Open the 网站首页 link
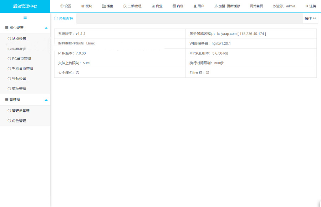The width and height of the screenshot is (321, 207). click(256, 6)
